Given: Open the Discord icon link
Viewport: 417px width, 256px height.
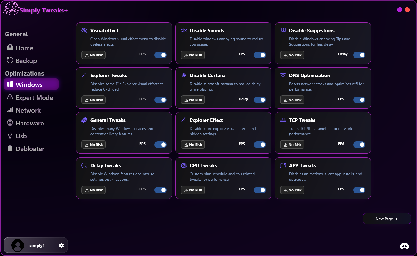Looking at the screenshot, I should tap(404, 246).
